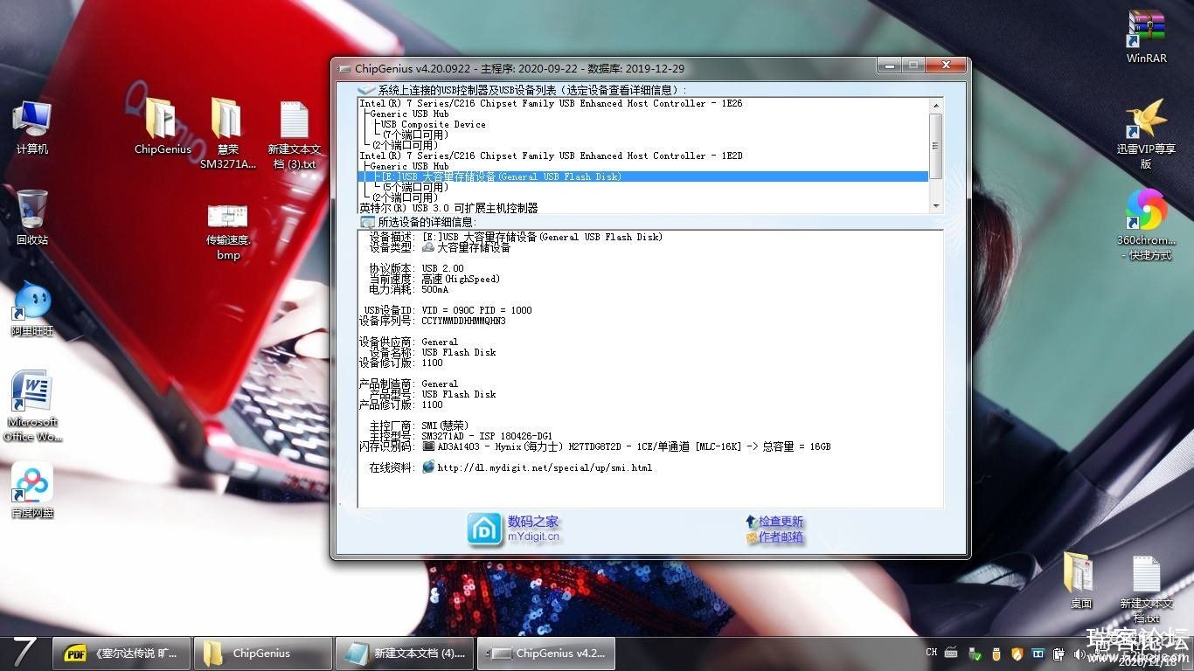The width and height of the screenshot is (1194, 671).
Task: Open the Windows 7 Start button
Action: point(24,653)
